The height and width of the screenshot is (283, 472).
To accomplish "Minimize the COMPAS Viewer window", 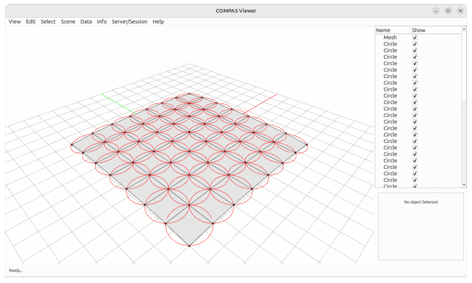I will pyautogui.click(x=436, y=10).
